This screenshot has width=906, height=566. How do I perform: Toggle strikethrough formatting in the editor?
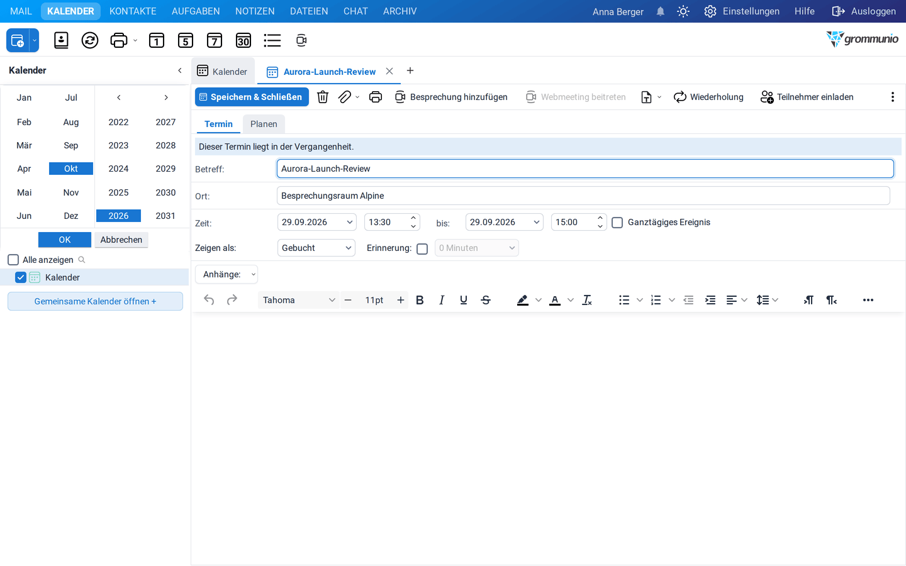click(x=486, y=300)
